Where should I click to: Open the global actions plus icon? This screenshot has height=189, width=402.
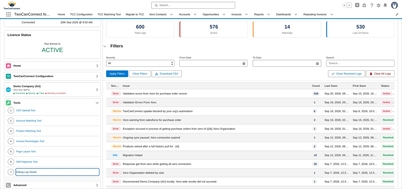click(357, 5)
